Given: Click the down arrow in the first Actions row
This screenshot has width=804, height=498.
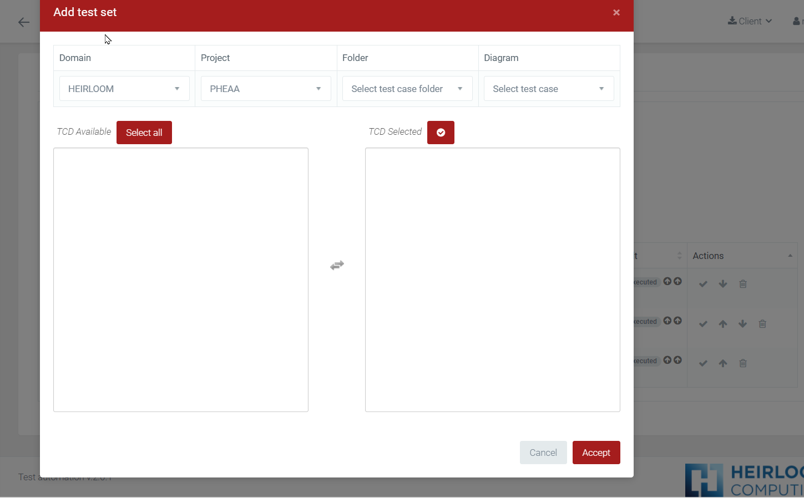Looking at the screenshot, I should [x=722, y=284].
